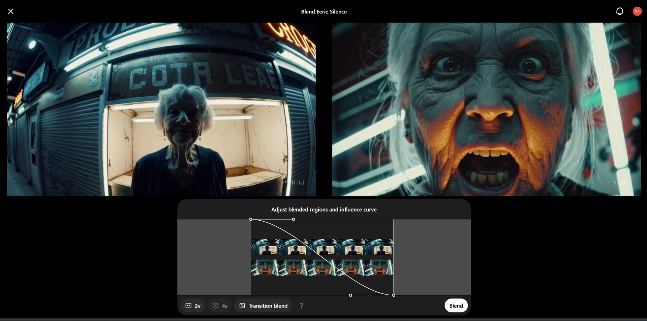The height and width of the screenshot is (321, 647).
Task: Select the curve's top-left start point
Action: (251, 219)
